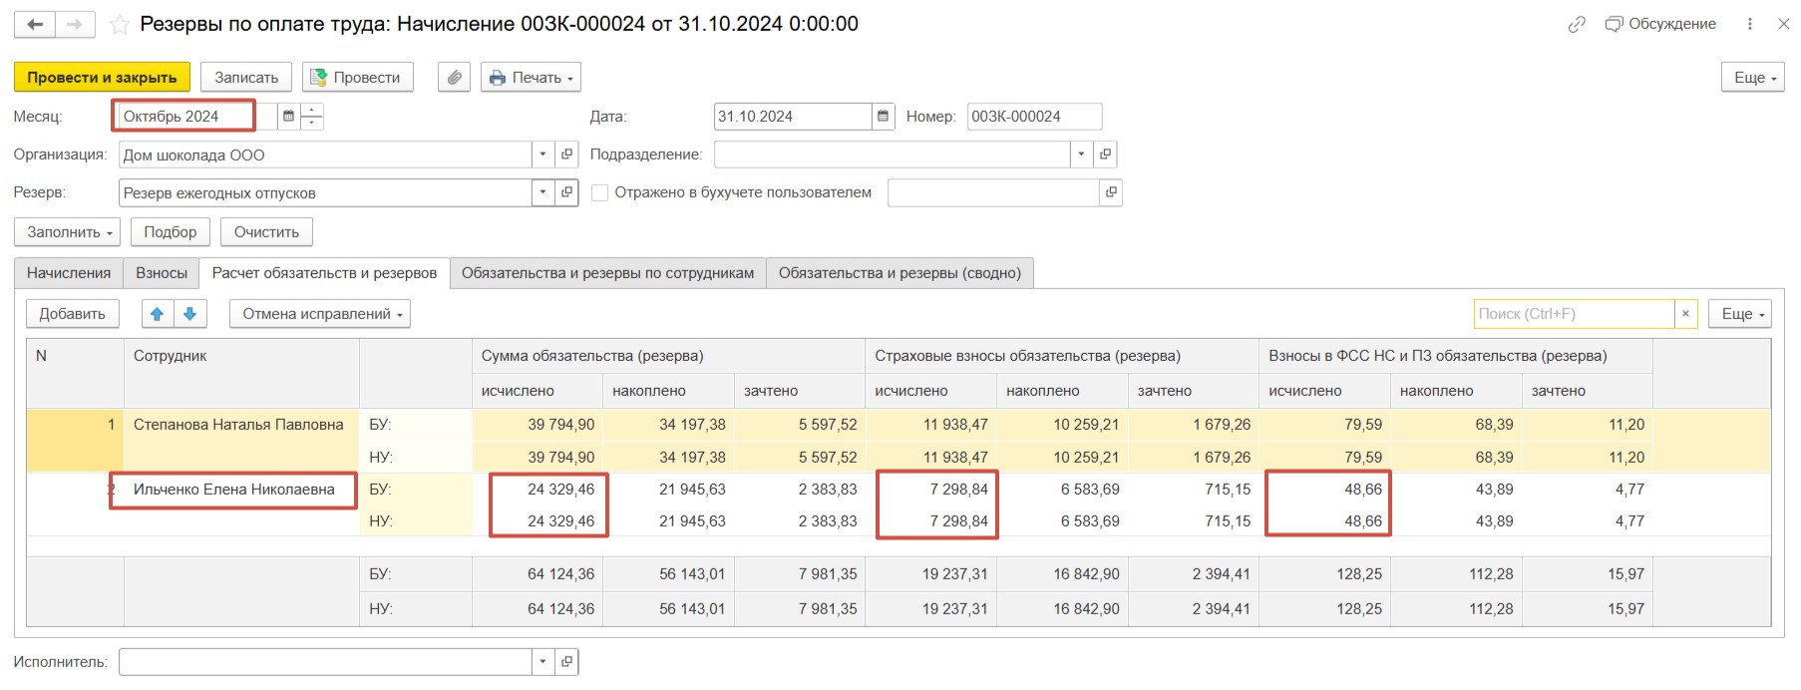This screenshot has width=1801, height=690.
Task: Open Обязательства и резервы (сводно) tab
Action: click(899, 273)
